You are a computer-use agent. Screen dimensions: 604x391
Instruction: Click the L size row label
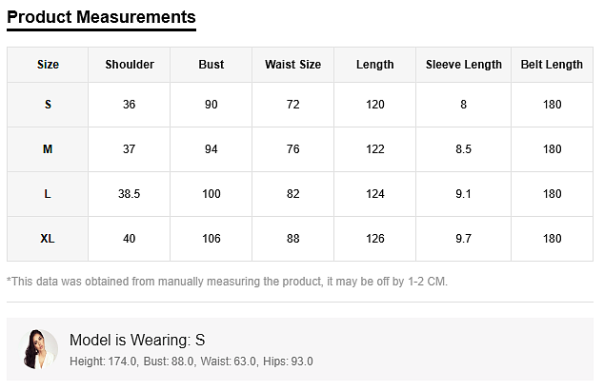pos(48,194)
